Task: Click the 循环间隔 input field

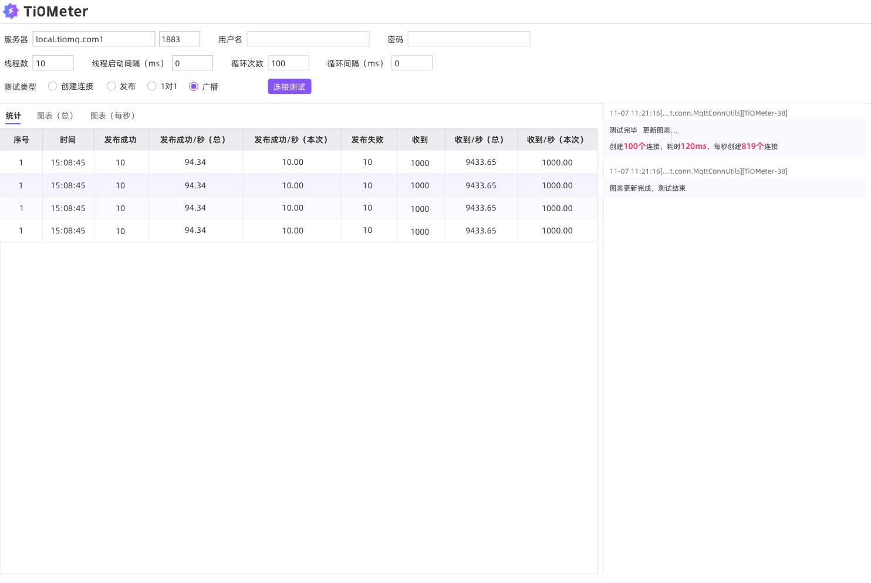Action: tap(412, 63)
